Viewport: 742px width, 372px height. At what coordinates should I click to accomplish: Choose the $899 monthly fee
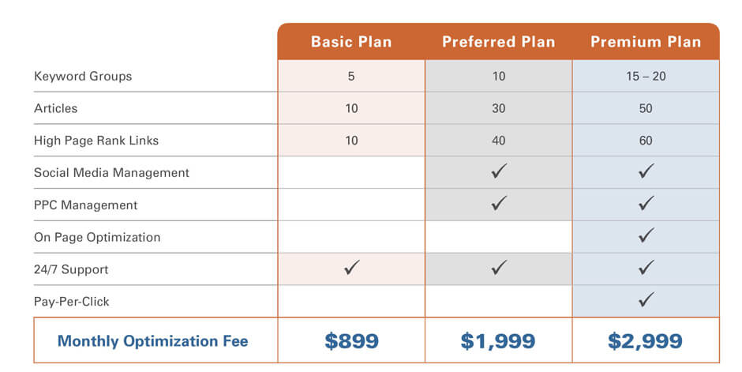pyautogui.click(x=351, y=340)
